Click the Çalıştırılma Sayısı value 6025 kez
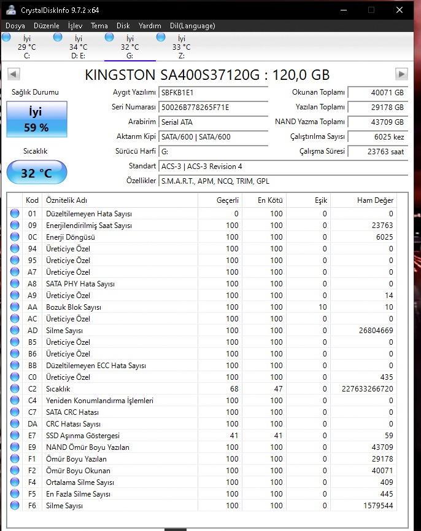Screen dimensions: 421x531 [x=378, y=137]
